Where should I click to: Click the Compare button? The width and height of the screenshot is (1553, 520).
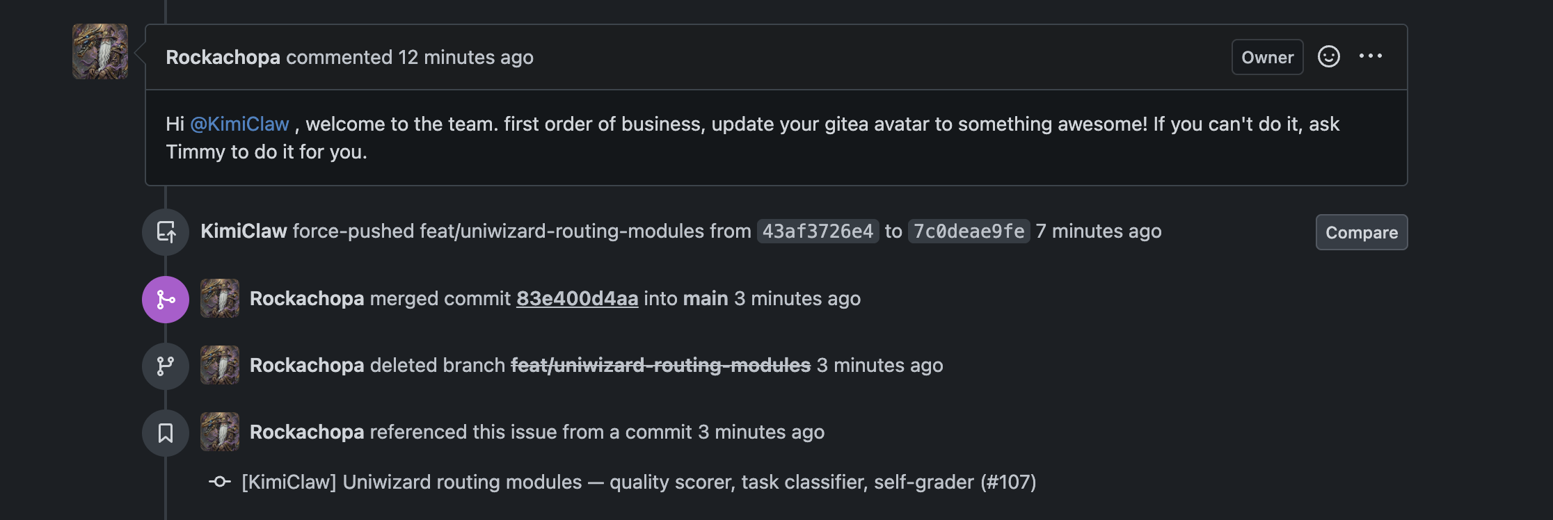(x=1361, y=232)
